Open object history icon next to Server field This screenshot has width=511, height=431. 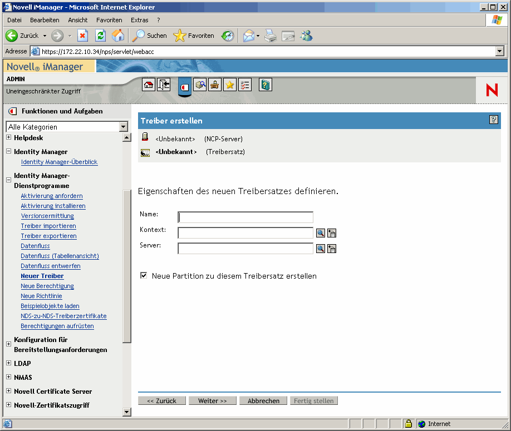[332, 248]
